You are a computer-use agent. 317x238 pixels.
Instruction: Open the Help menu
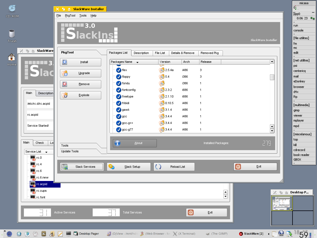[93, 16]
